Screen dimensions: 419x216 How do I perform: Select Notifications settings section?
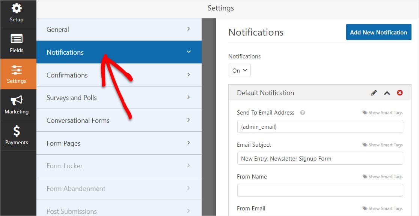pyautogui.click(x=119, y=52)
